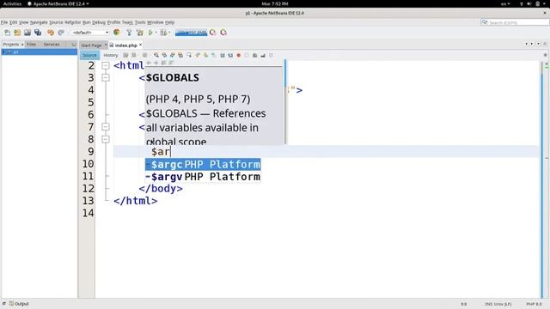
Task: Switch to the Start Page tab
Action: (x=91, y=45)
